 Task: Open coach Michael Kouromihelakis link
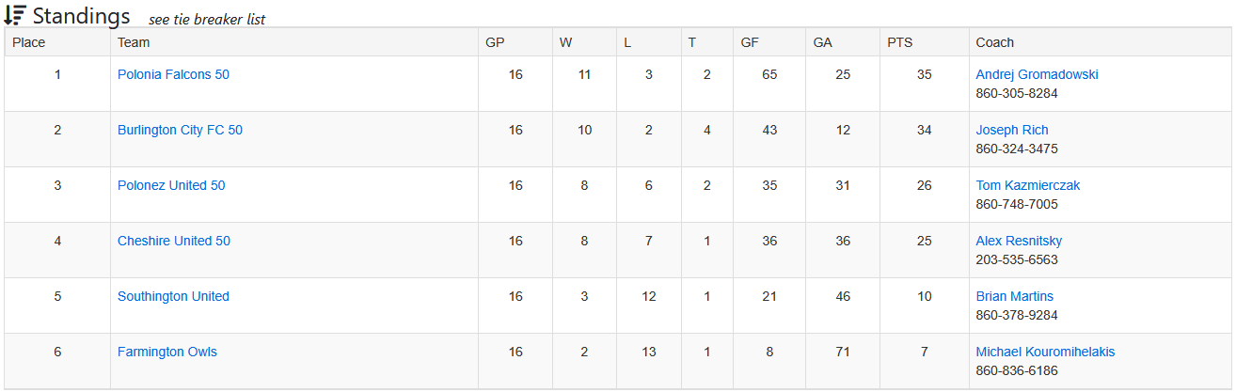tap(1045, 352)
